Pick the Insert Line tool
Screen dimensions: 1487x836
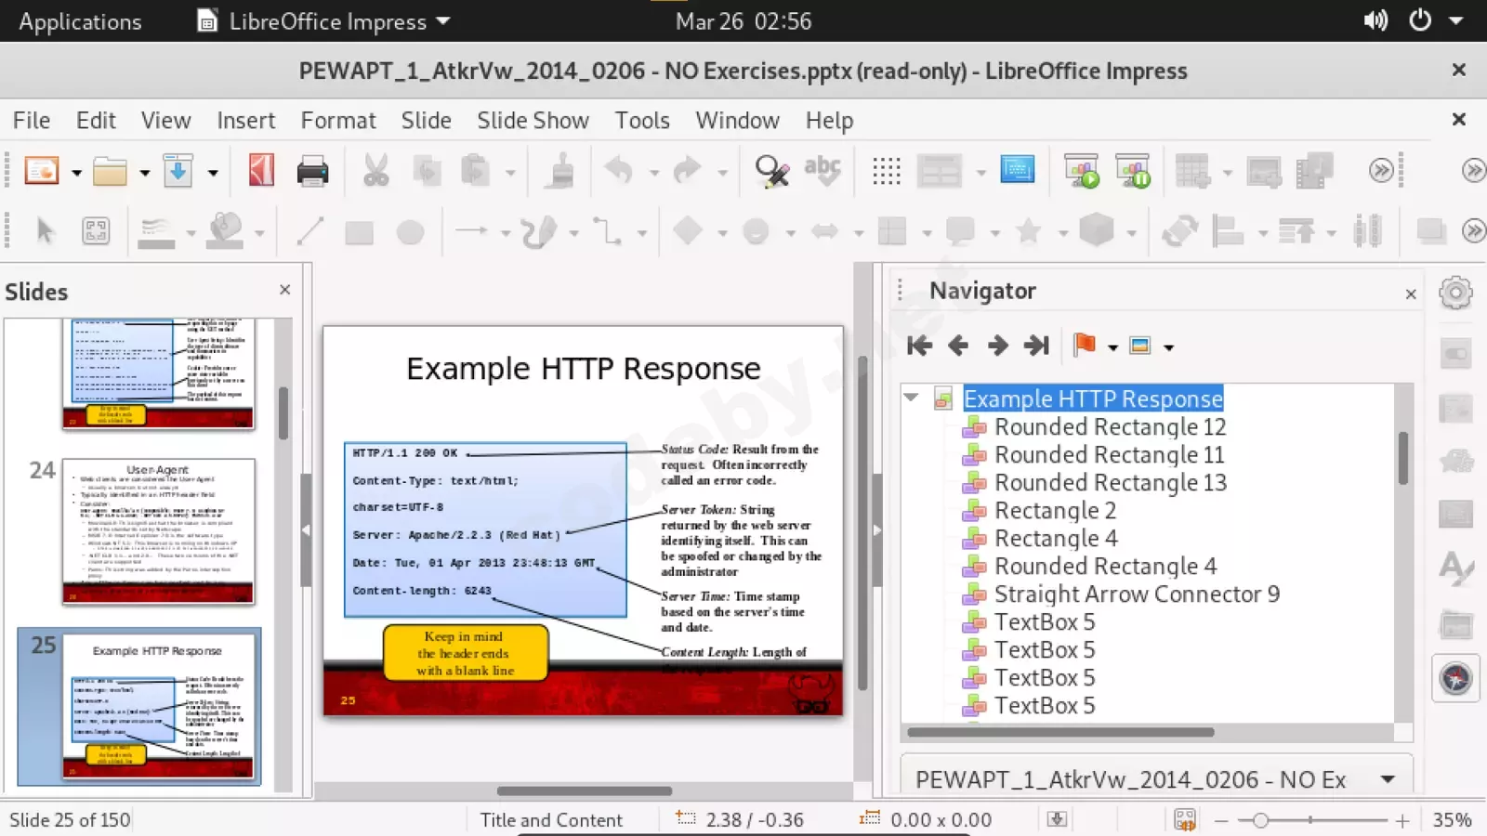(309, 230)
